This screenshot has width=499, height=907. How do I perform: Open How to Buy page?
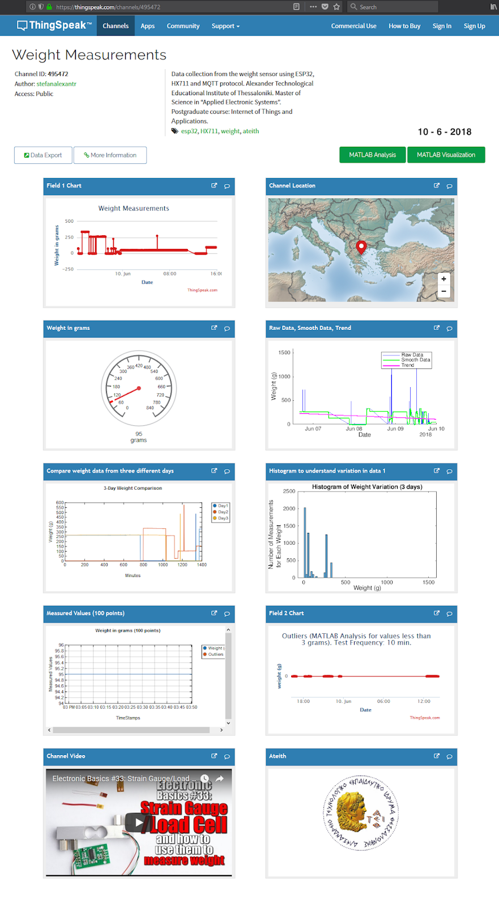404,26
